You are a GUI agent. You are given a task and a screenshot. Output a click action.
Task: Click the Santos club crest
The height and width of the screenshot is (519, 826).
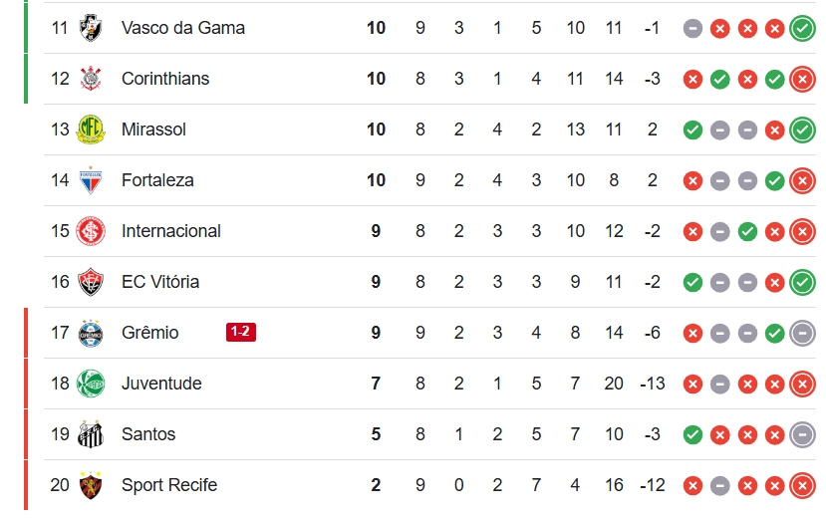coord(91,434)
